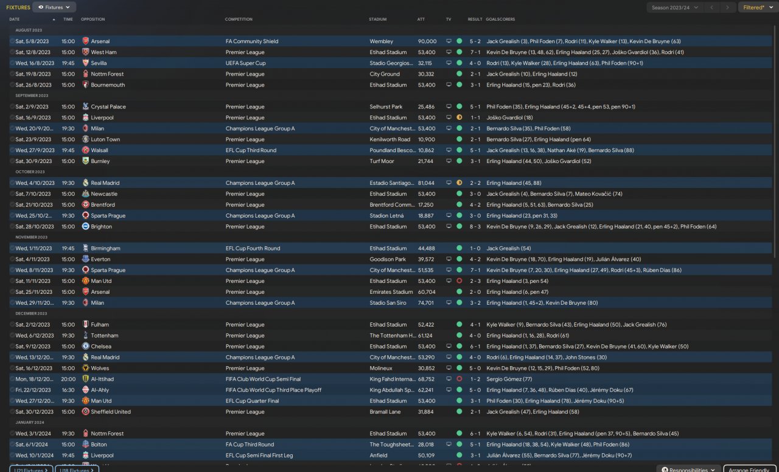Click the Att column header
This screenshot has width=779, height=472.
pyautogui.click(x=421, y=19)
